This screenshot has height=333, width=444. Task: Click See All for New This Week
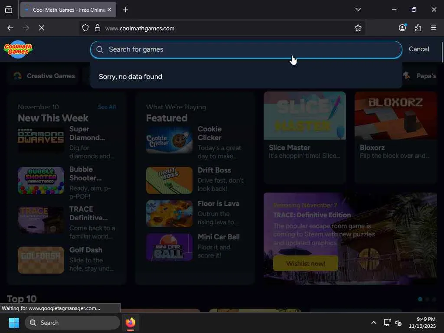[x=107, y=107]
